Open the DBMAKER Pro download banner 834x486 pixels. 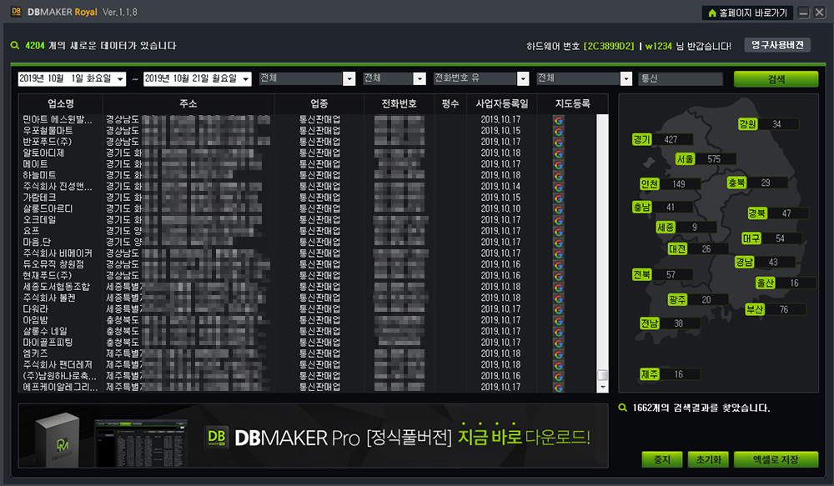coord(314,435)
